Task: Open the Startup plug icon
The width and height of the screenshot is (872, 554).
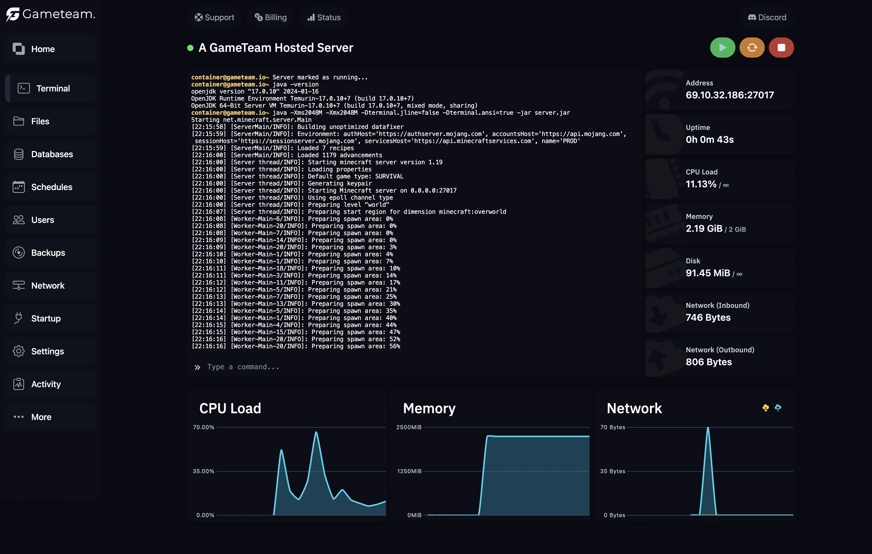Action: (x=18, y=318)
